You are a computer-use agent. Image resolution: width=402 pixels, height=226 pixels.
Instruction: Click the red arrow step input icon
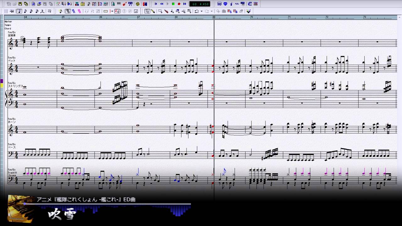(x=111, y=11)
